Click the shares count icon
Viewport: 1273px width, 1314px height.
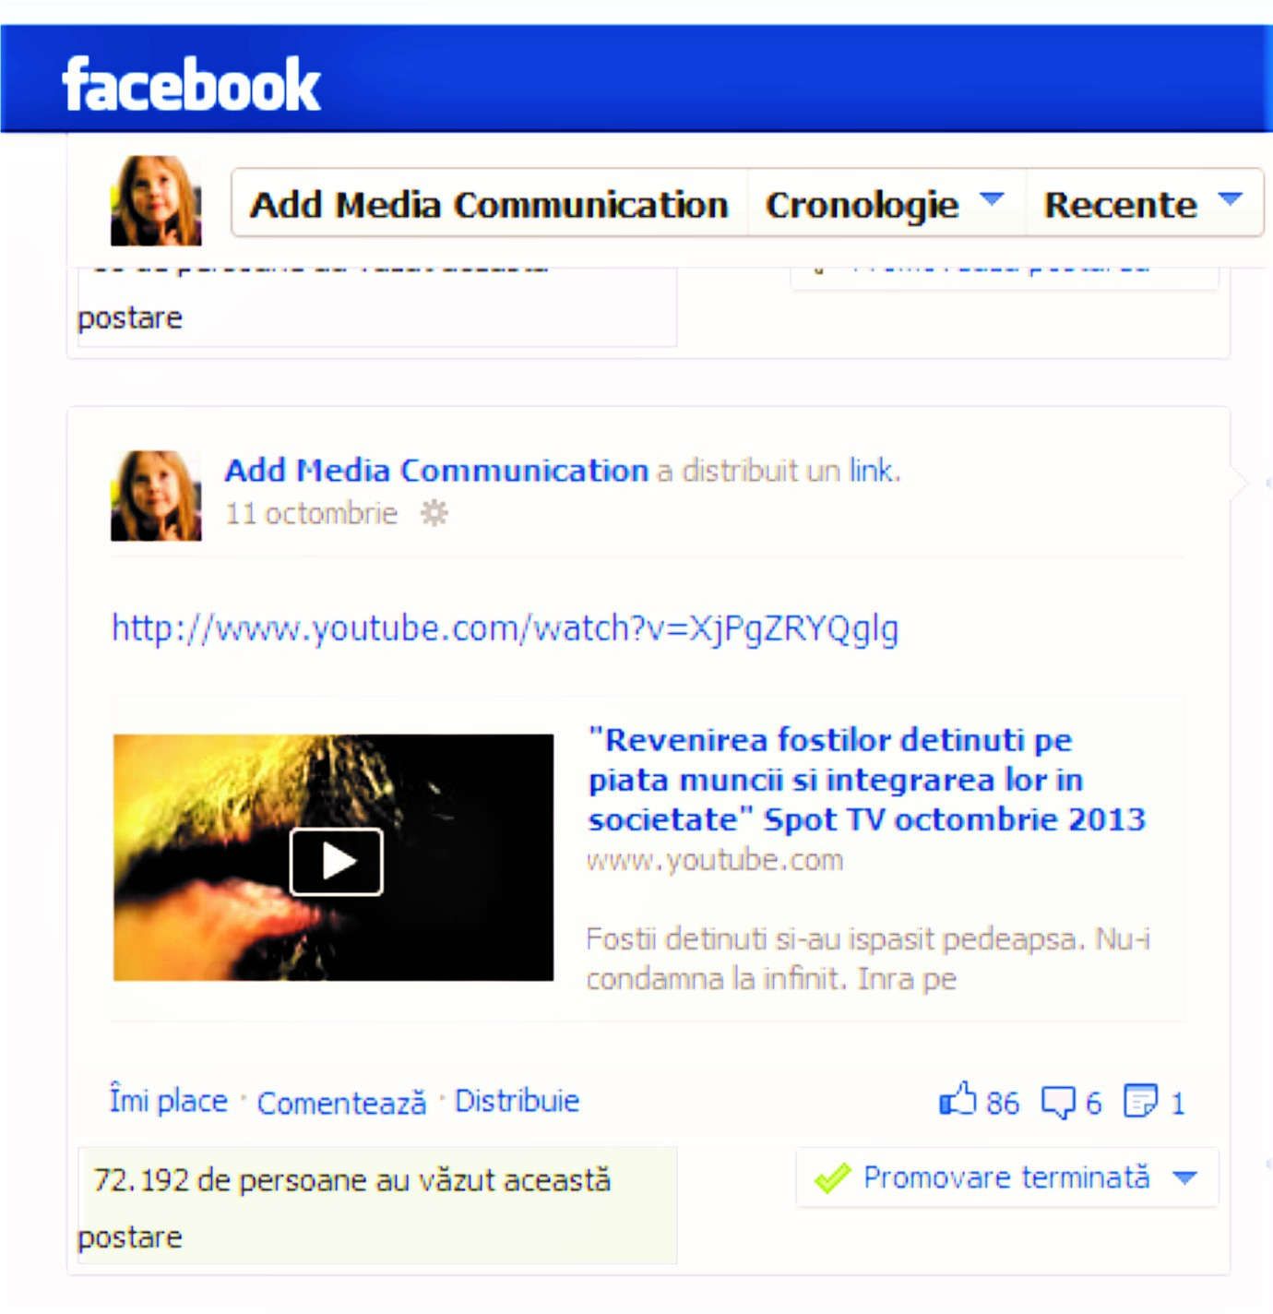[1140, 1101]
